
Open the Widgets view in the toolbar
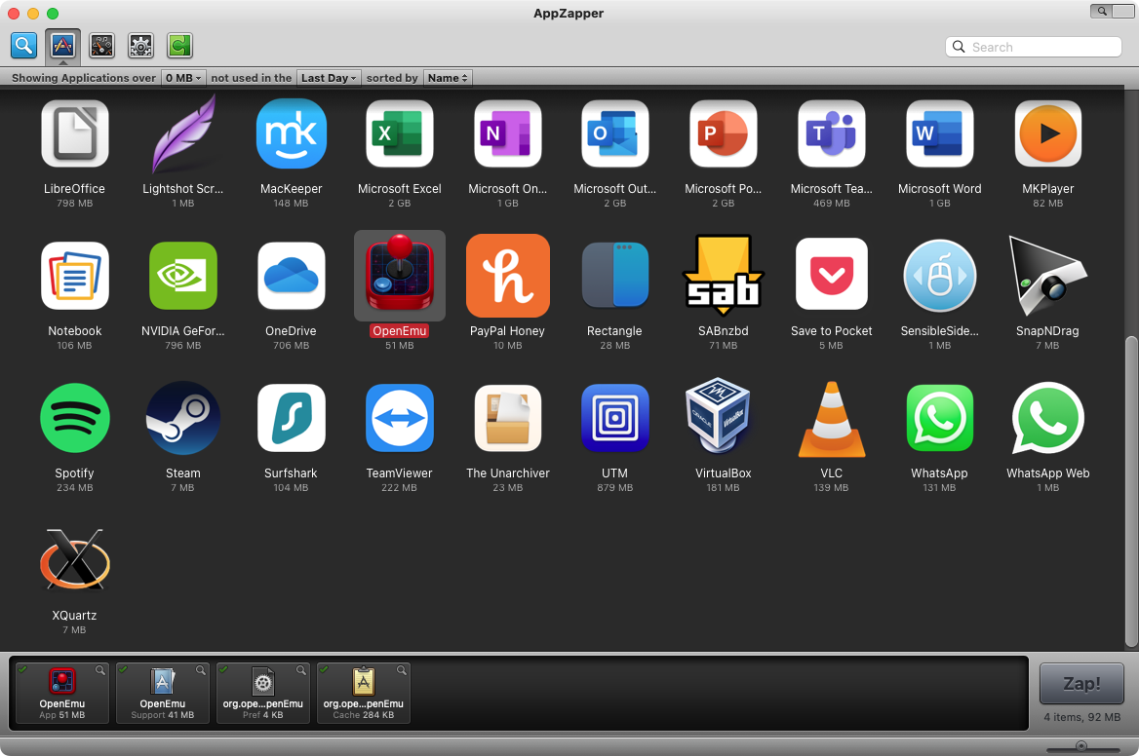coord(101,45)
